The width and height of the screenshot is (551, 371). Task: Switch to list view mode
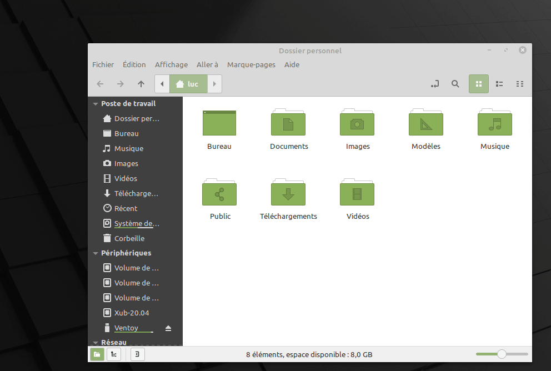point(499,84)
